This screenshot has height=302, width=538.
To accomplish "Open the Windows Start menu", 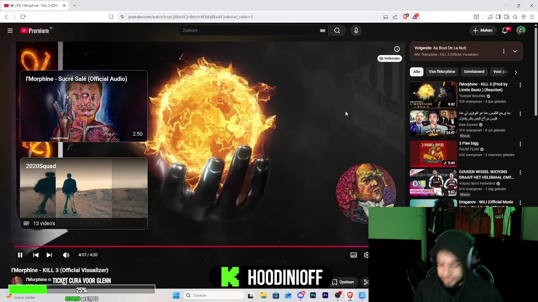I will [176, 295].
